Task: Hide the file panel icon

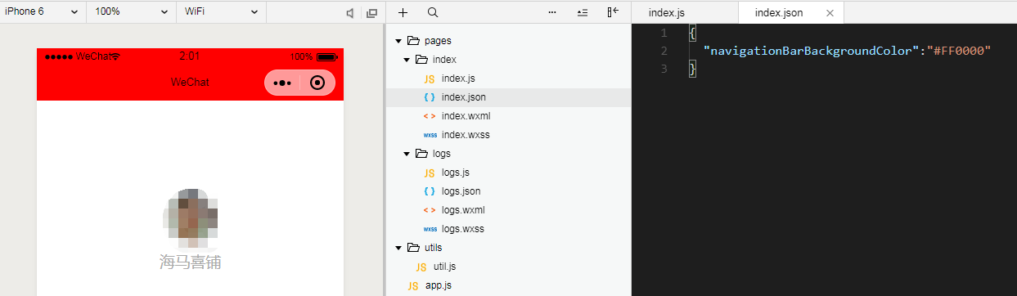Action: point(613,12)
